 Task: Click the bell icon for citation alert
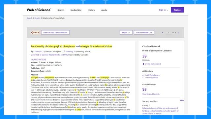pyautogui.click(x=143, y=64)
